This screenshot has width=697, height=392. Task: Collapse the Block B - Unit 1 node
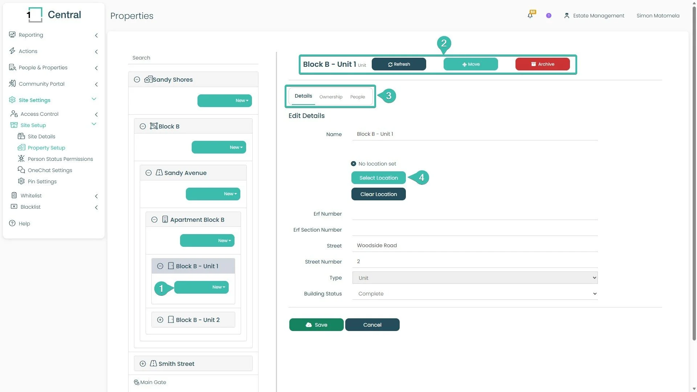pos(160,266)
